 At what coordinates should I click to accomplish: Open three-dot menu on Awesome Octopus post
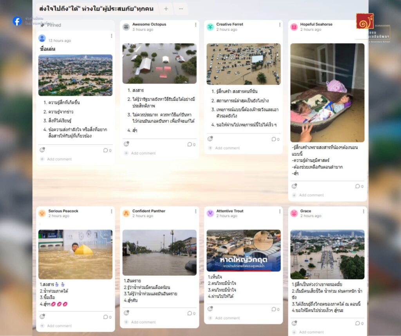pos(195,25)
